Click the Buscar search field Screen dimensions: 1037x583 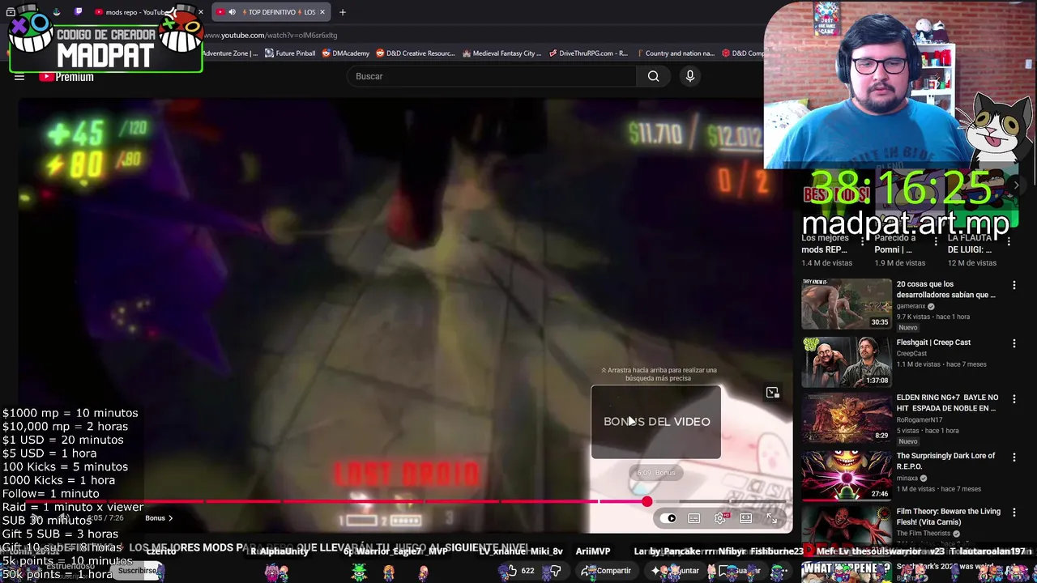[x=491, y=76]
